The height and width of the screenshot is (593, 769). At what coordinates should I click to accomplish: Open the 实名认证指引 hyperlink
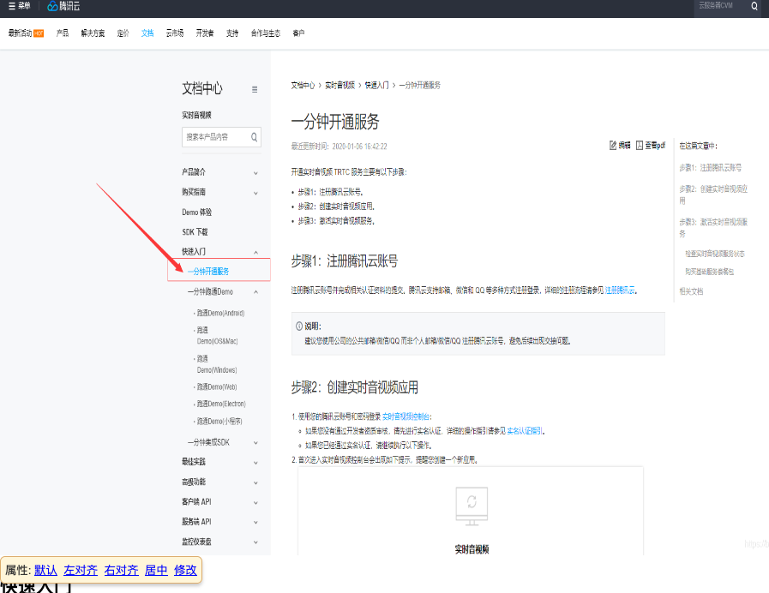pyautogui.click(x=525, y=431)
